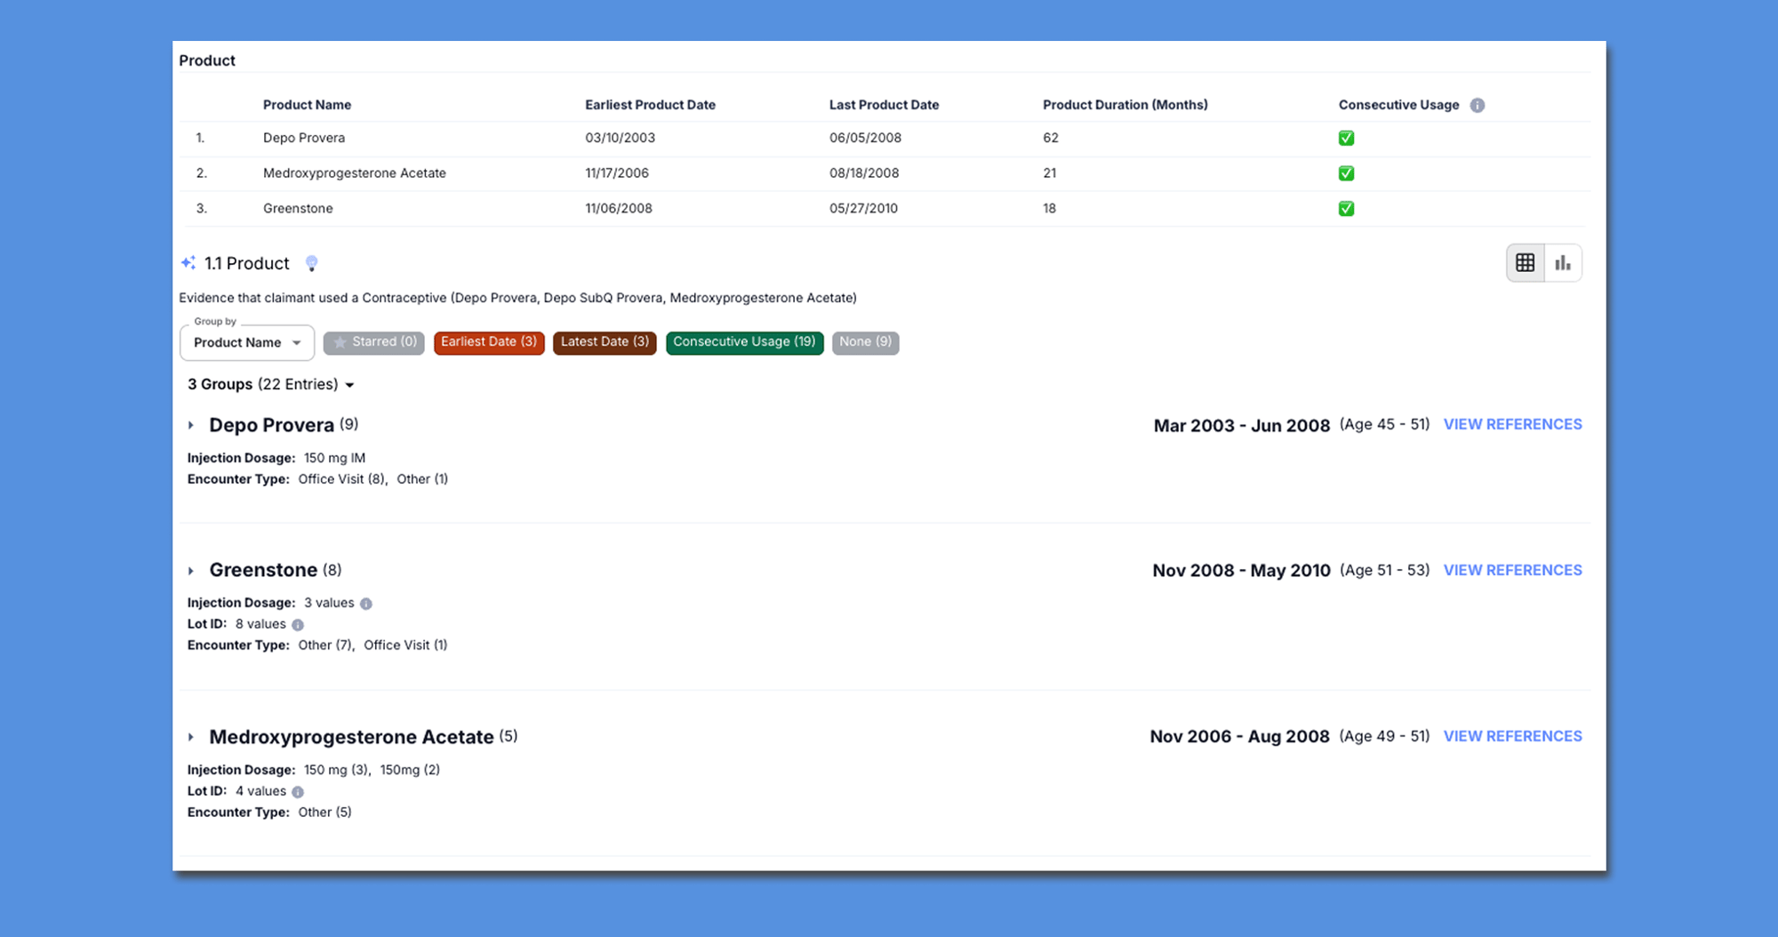Filter by Earliest Date (3) tag
Image resolution: width=1778 pixels, height=937 pixels.
(489, 342)
